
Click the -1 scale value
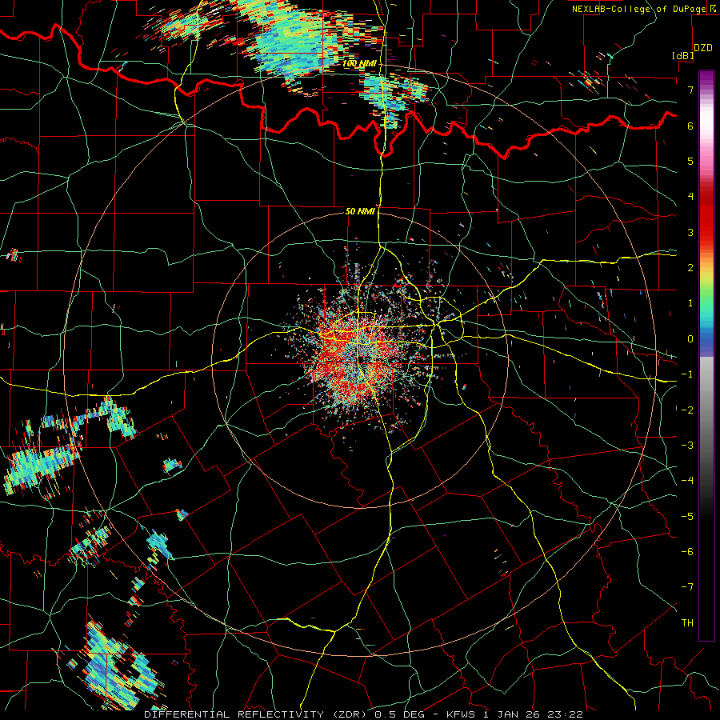pyautogui.click(x=687, y=374)
